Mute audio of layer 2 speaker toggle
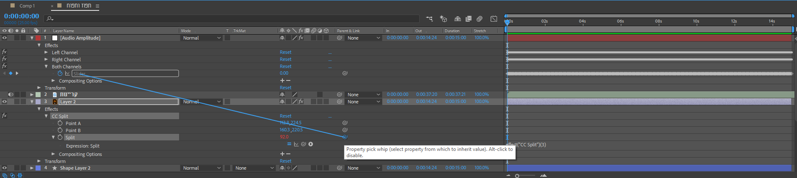Viewport: 797px width, 178px height. click(x=11, y=95)
